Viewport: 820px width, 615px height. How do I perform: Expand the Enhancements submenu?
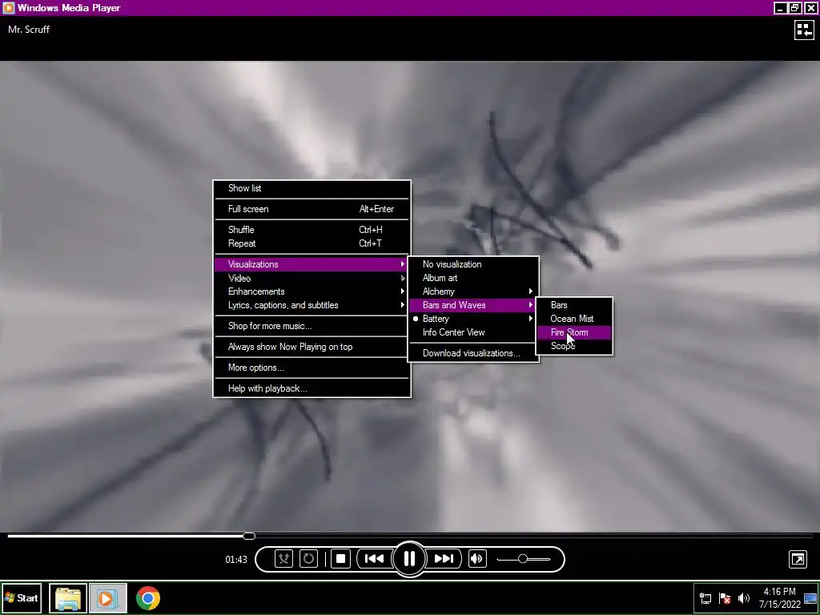pyautogui.click(x=312, y=291)
